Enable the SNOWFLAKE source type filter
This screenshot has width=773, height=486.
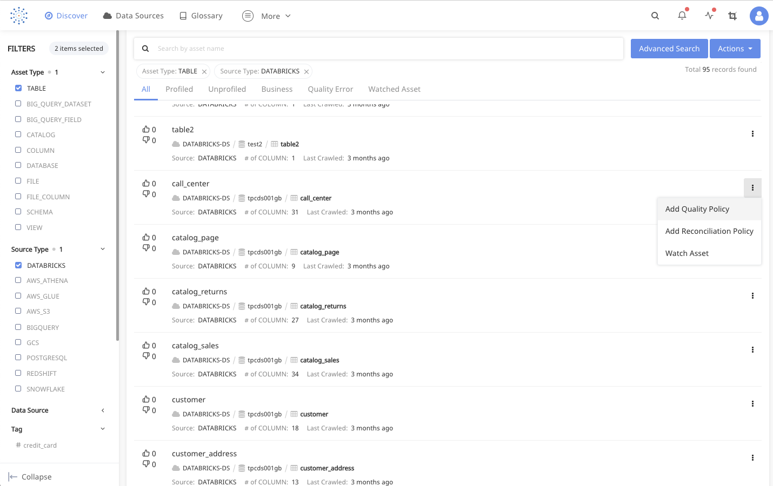pos(18,389)
